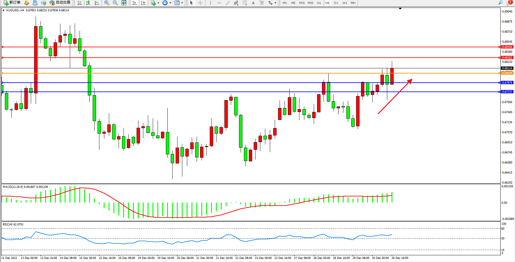Toggle chart auto scroll
Screen dimensions: 515x262
click(x=134, y=3)
